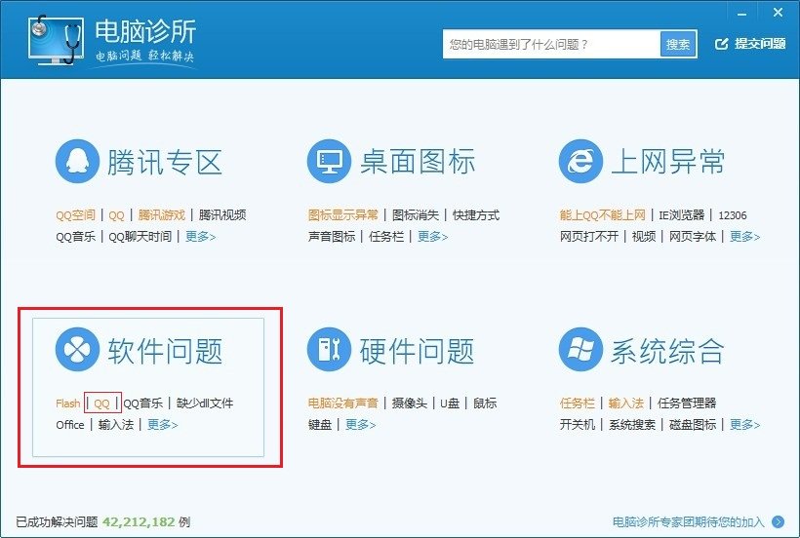800x538 pixels.
Task: Open the 软件问题 clover icon
Action: 77,350
